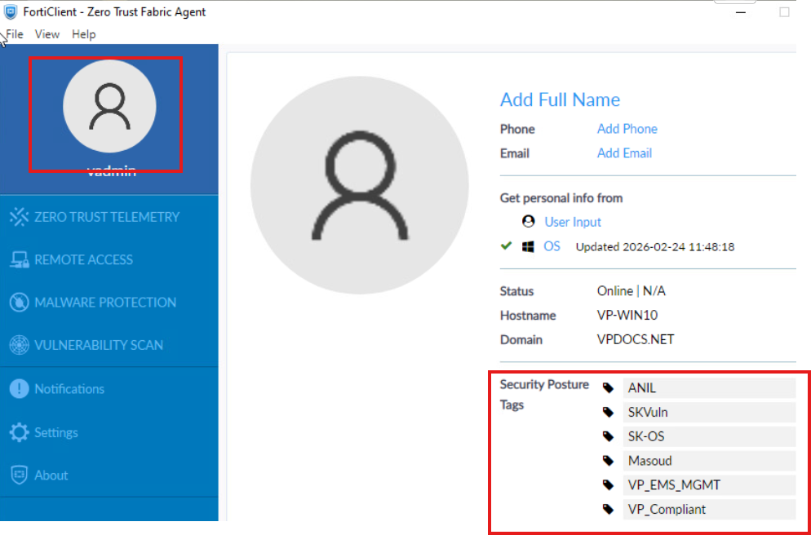
Task: Select OS personal info source
Action: 552,246
